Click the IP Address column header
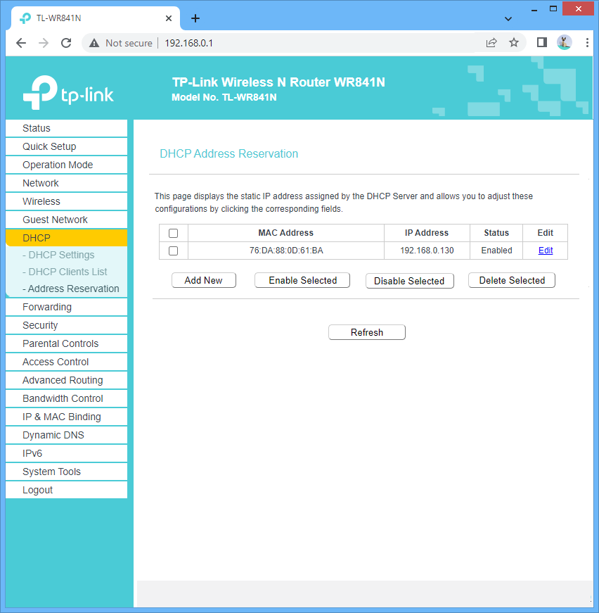599x613 pixels. pyautogui.click(x=427, y=233)
